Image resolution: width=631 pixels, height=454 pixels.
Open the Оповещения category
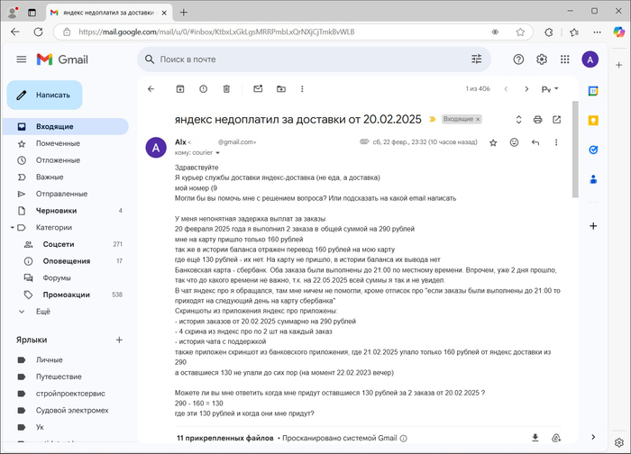click(66, 261)
